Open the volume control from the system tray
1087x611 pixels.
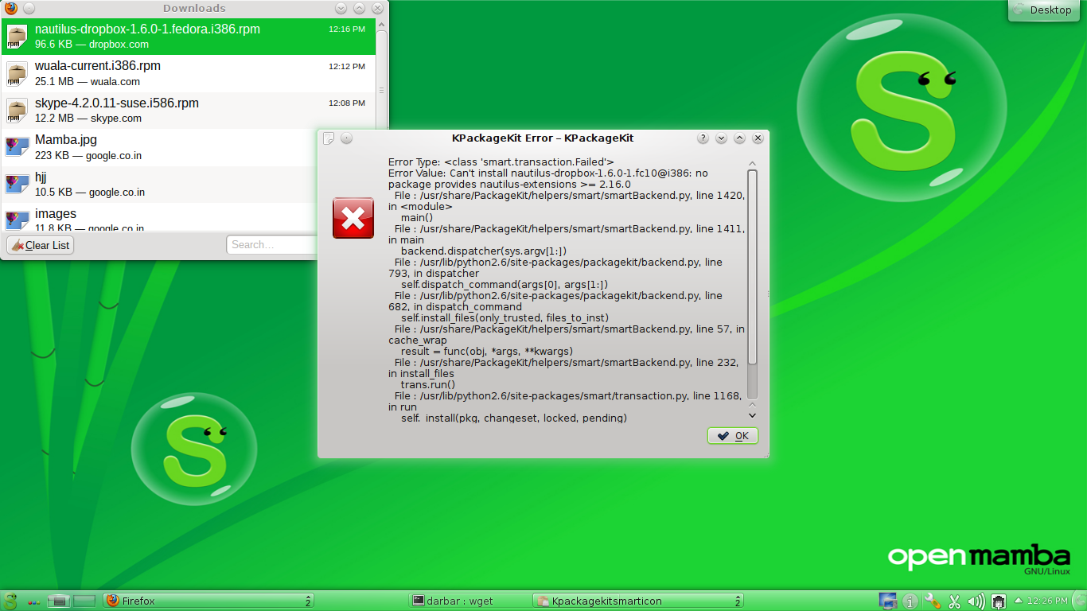click(x=975, y=601)
